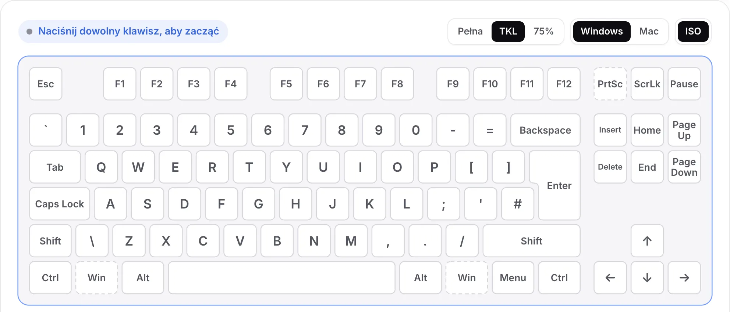The image size is (730, 312).
Task: Click the backslash key
Action: (92, 241)
